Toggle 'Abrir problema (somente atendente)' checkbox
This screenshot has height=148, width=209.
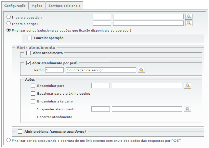click(x=20, y=132)
